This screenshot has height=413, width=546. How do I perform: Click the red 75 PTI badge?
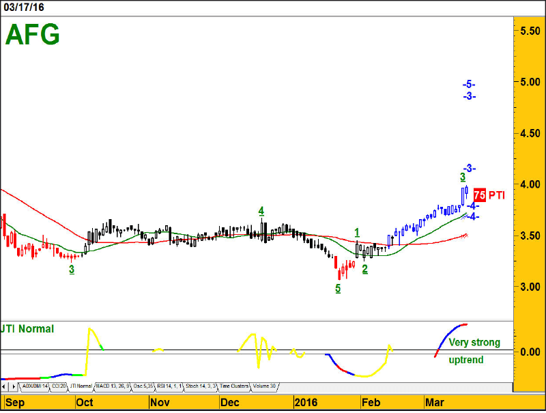point(479,195)
